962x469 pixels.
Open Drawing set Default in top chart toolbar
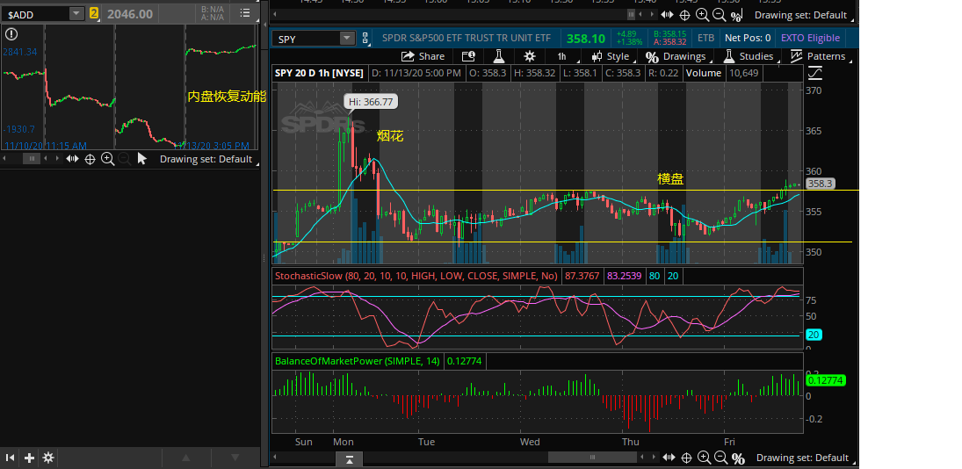pyautogui.click(x=800, y=15)
